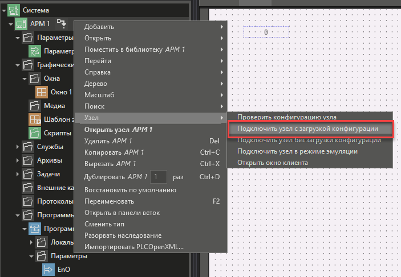The height and width of the screenshot is (277, 401).
Task: Choose Восстановить по умолчанию
Action: coord(151,190)
